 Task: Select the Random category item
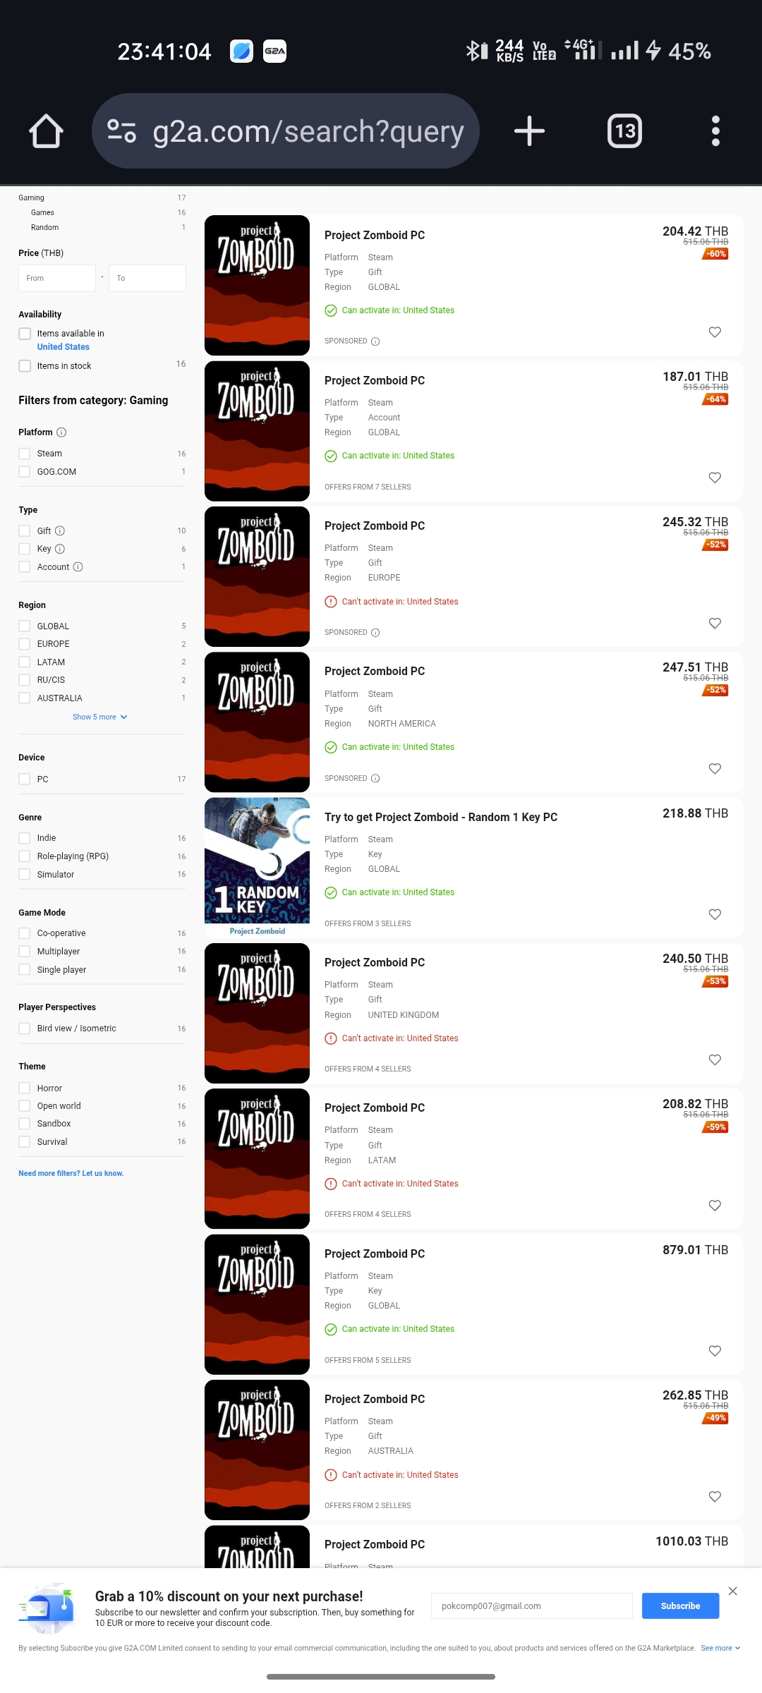(44, 228)
